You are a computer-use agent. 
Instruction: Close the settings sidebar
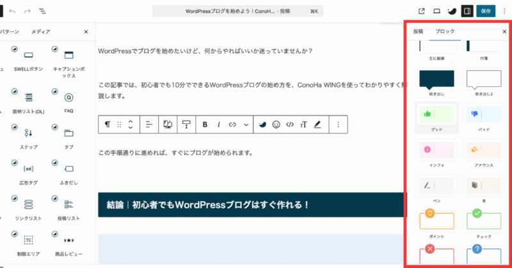point(504,32)
